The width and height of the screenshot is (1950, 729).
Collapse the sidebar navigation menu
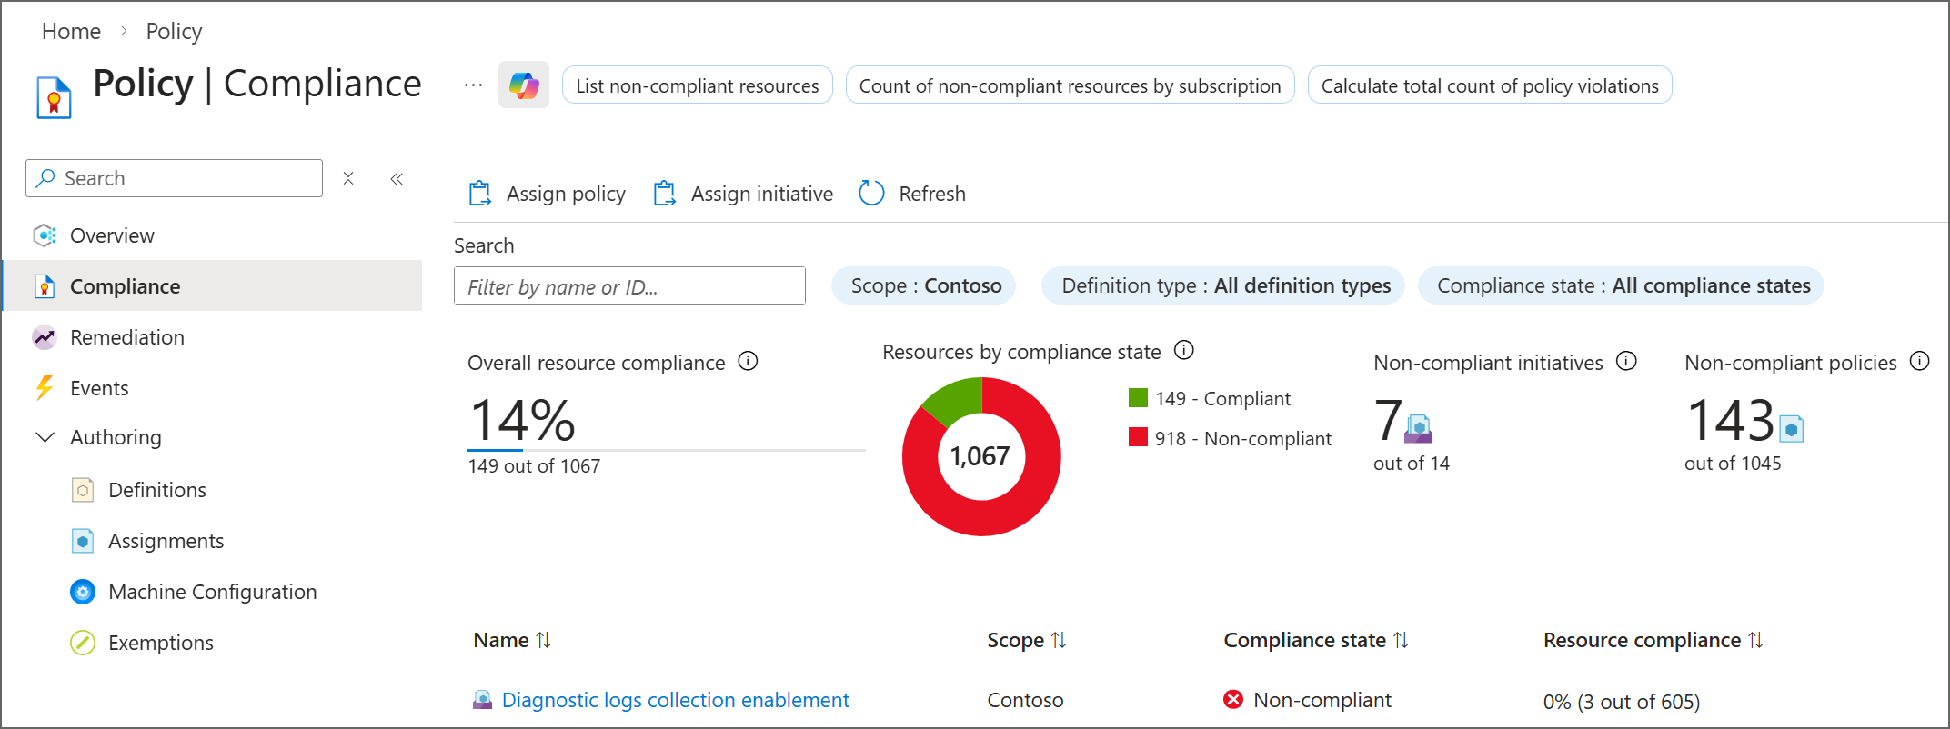click(397, 178)
